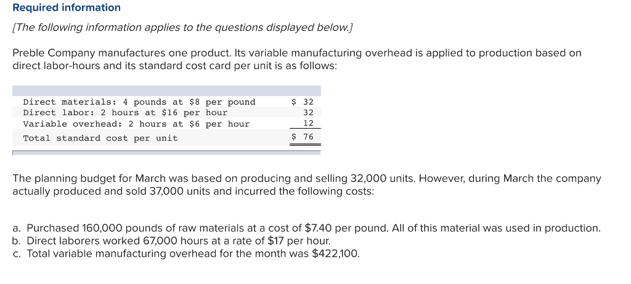Click the Total standard cost per unit label
This screenshot has height=284, width=631.
[100, 138]
